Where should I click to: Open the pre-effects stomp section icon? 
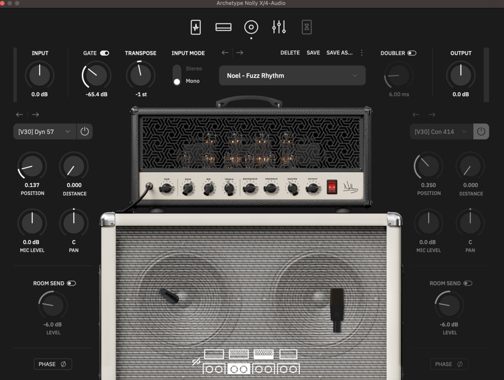(196, 27)
